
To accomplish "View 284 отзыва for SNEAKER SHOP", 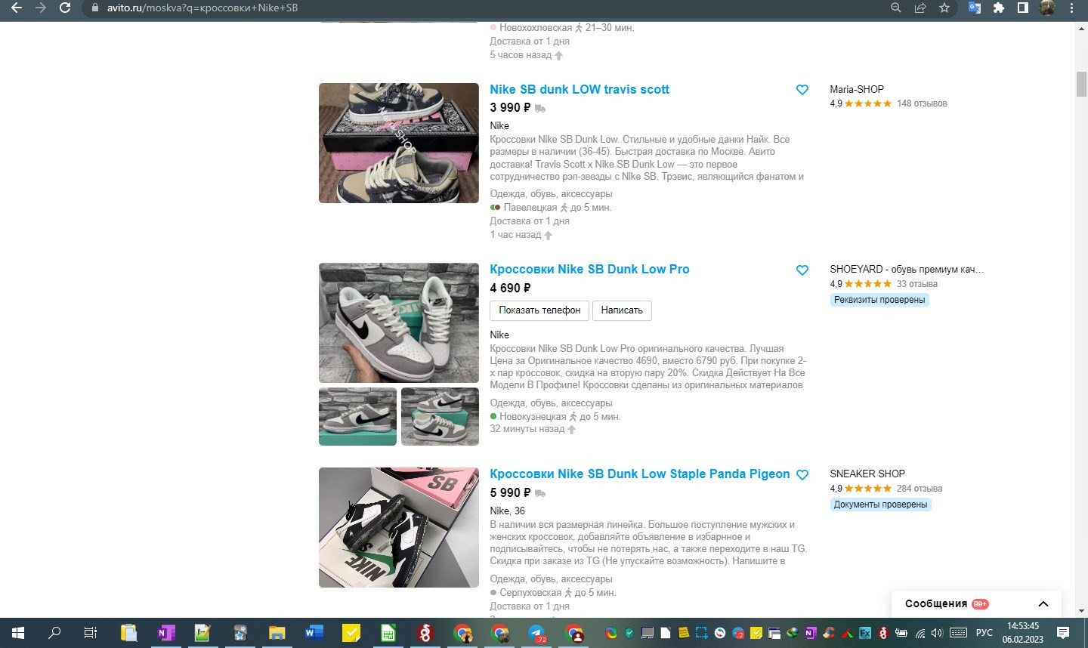I will [x=920, y=489].
